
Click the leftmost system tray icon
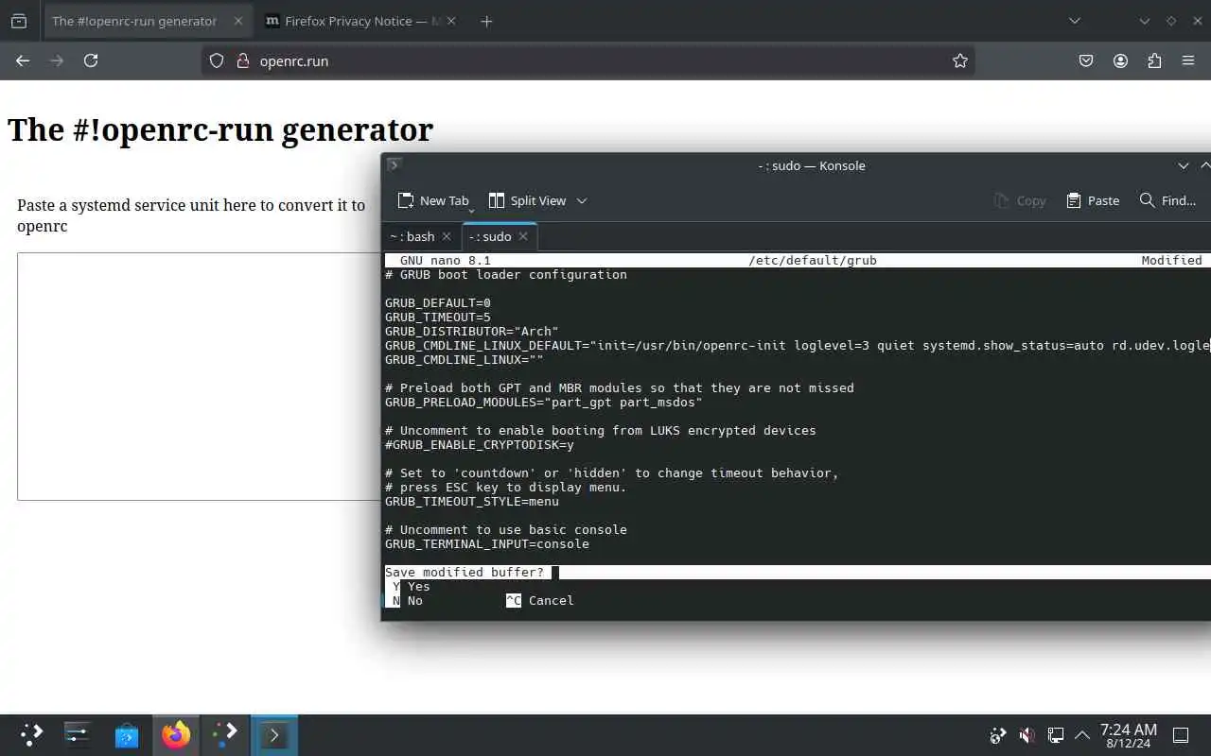997,734
